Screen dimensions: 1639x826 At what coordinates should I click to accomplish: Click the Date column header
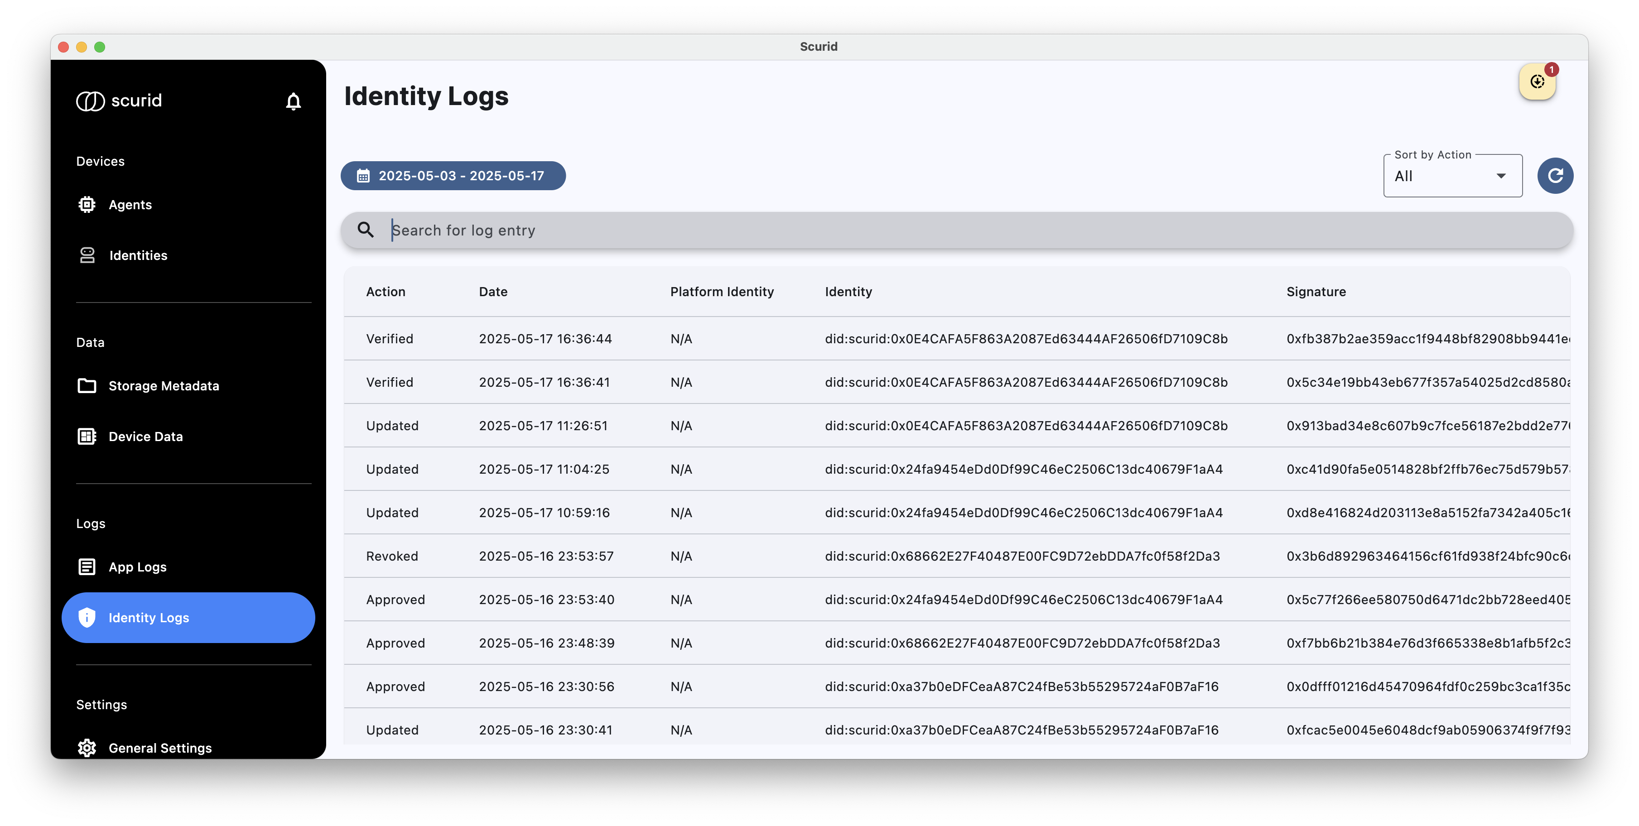pos(493,291)
